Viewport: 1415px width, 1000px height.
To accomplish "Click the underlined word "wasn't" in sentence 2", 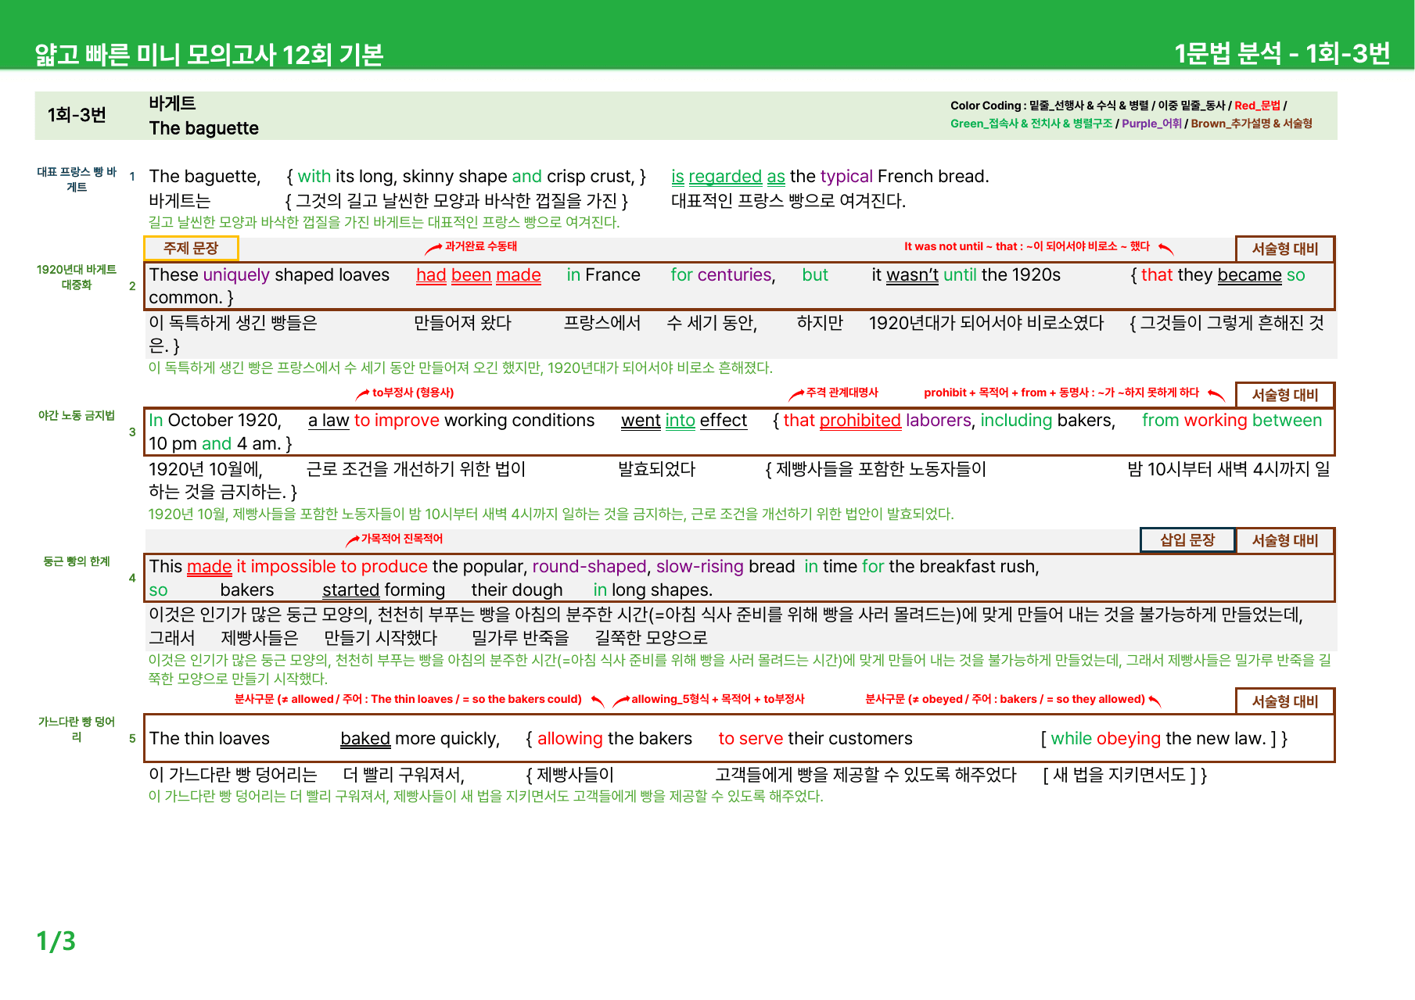I will [x=912, y=275].
